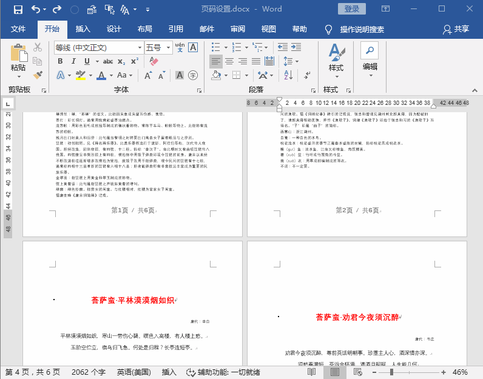This screenshot has height=379, width=483.
Task: Click the Increase Indent icon
Action: (296, 47)
